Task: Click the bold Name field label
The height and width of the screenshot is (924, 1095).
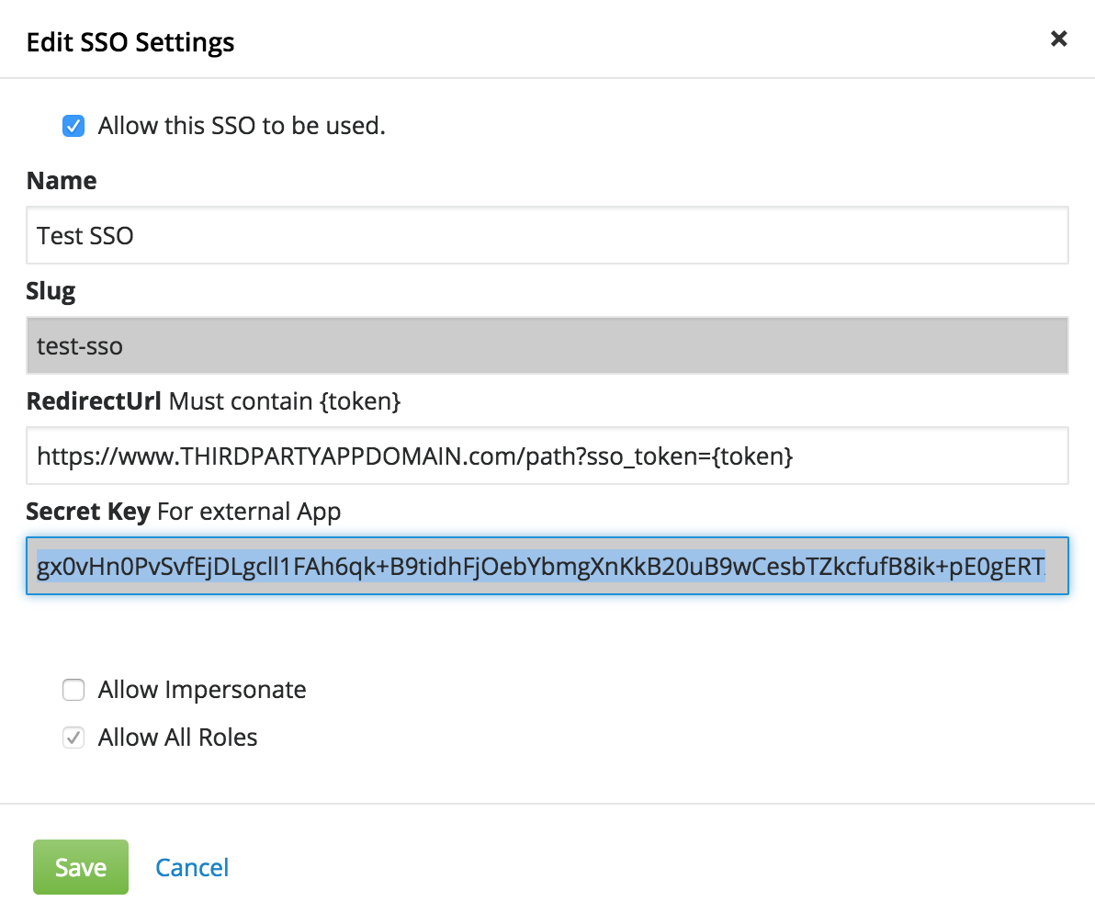Action: tap(62, 181)
